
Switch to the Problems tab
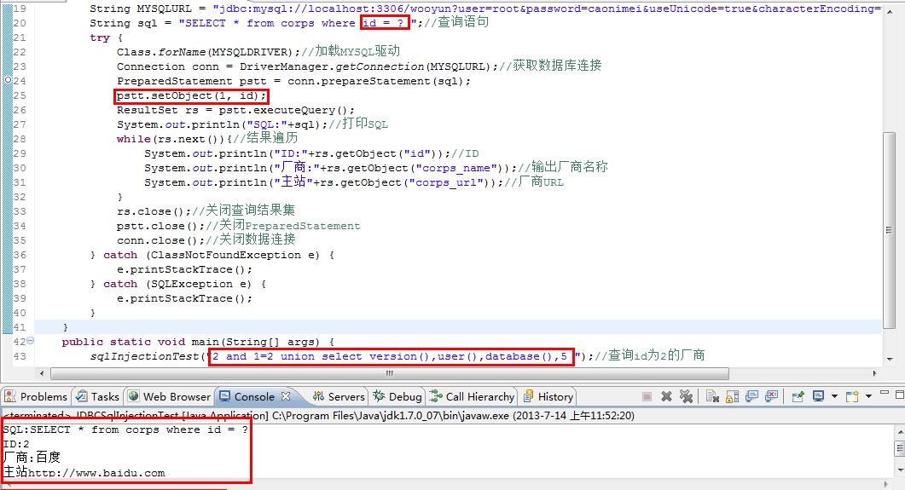pos(36,396)
